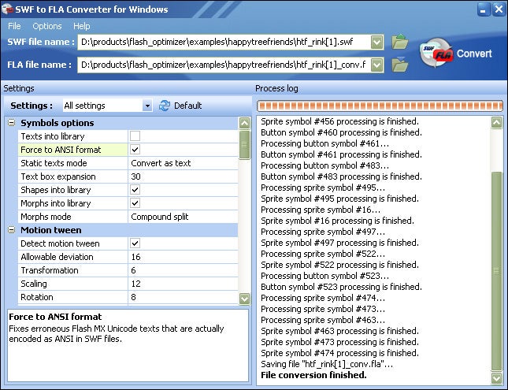Select the Scaling row label
This screenshot has width=508, height=390.
click(x=34, y=284)
